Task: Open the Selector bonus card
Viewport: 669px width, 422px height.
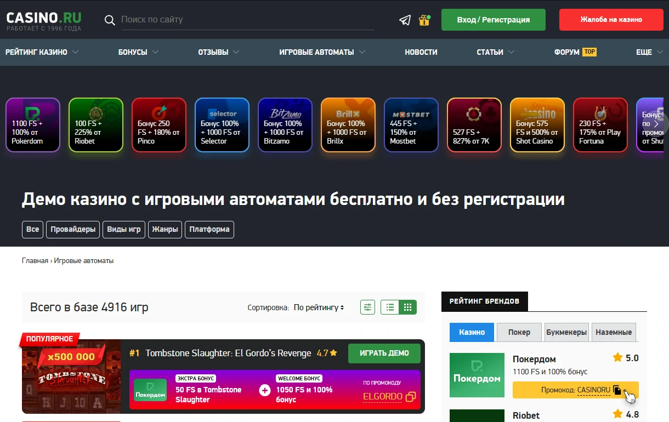Action: [x=222, y=125]
